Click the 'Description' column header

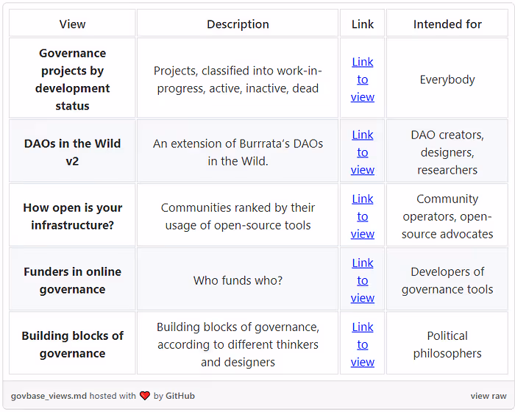coord(238,24)
